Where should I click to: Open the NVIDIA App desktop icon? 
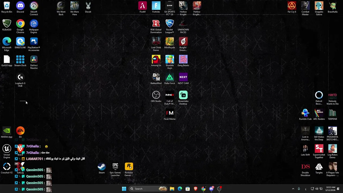pyautogui.click(x=7, y=133)
